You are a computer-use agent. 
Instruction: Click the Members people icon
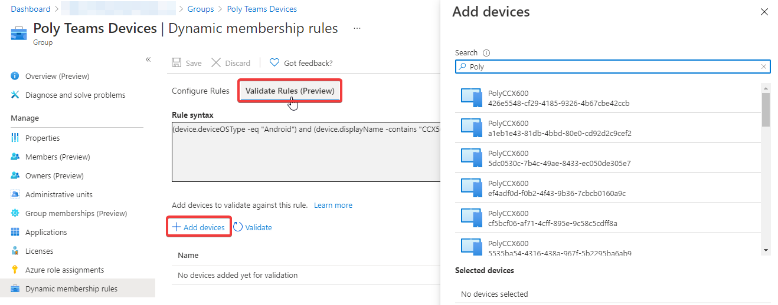point(15,157)
